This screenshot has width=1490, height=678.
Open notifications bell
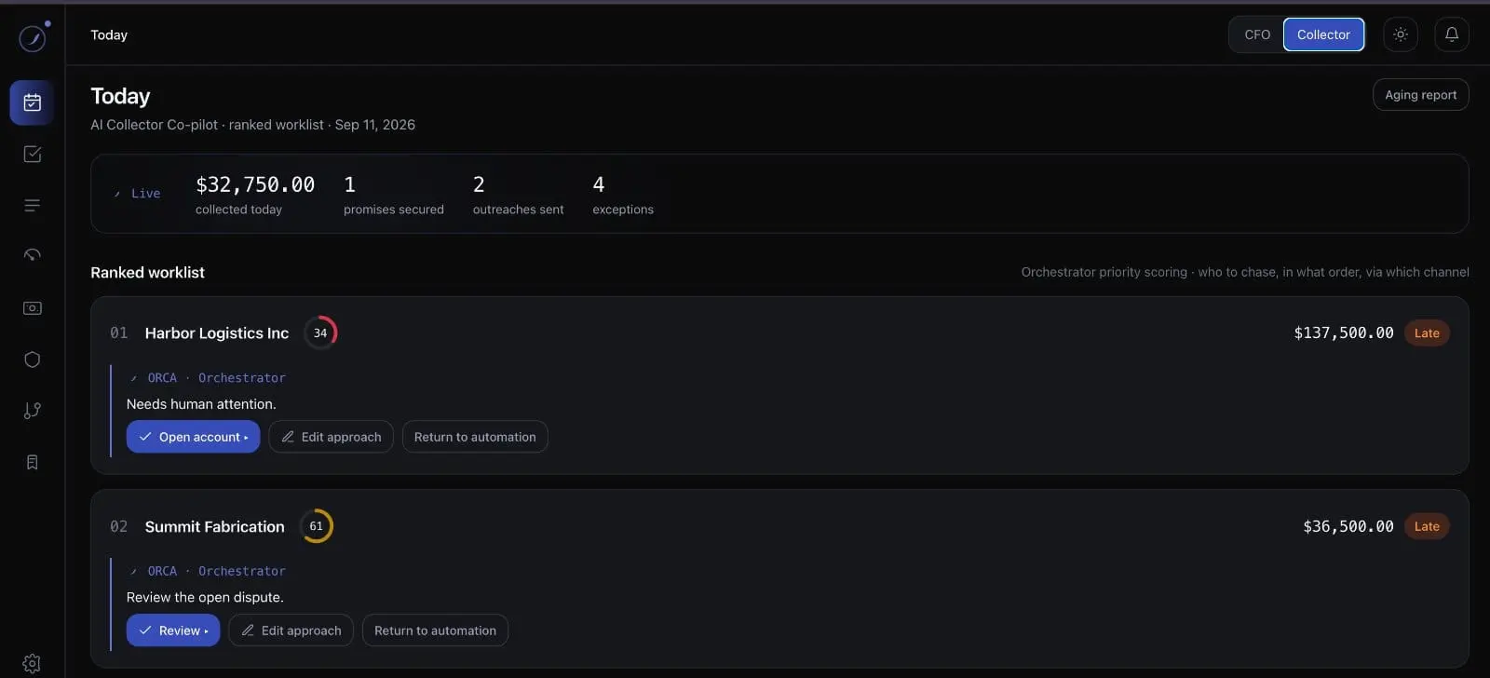[1452, 34]
